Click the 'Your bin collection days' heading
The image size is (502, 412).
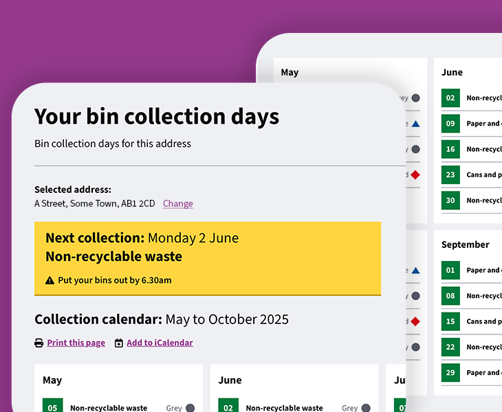coord(157,117)
